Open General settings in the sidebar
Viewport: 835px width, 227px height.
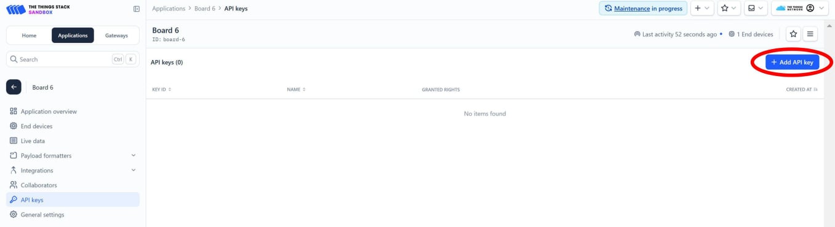pos(73,215)
